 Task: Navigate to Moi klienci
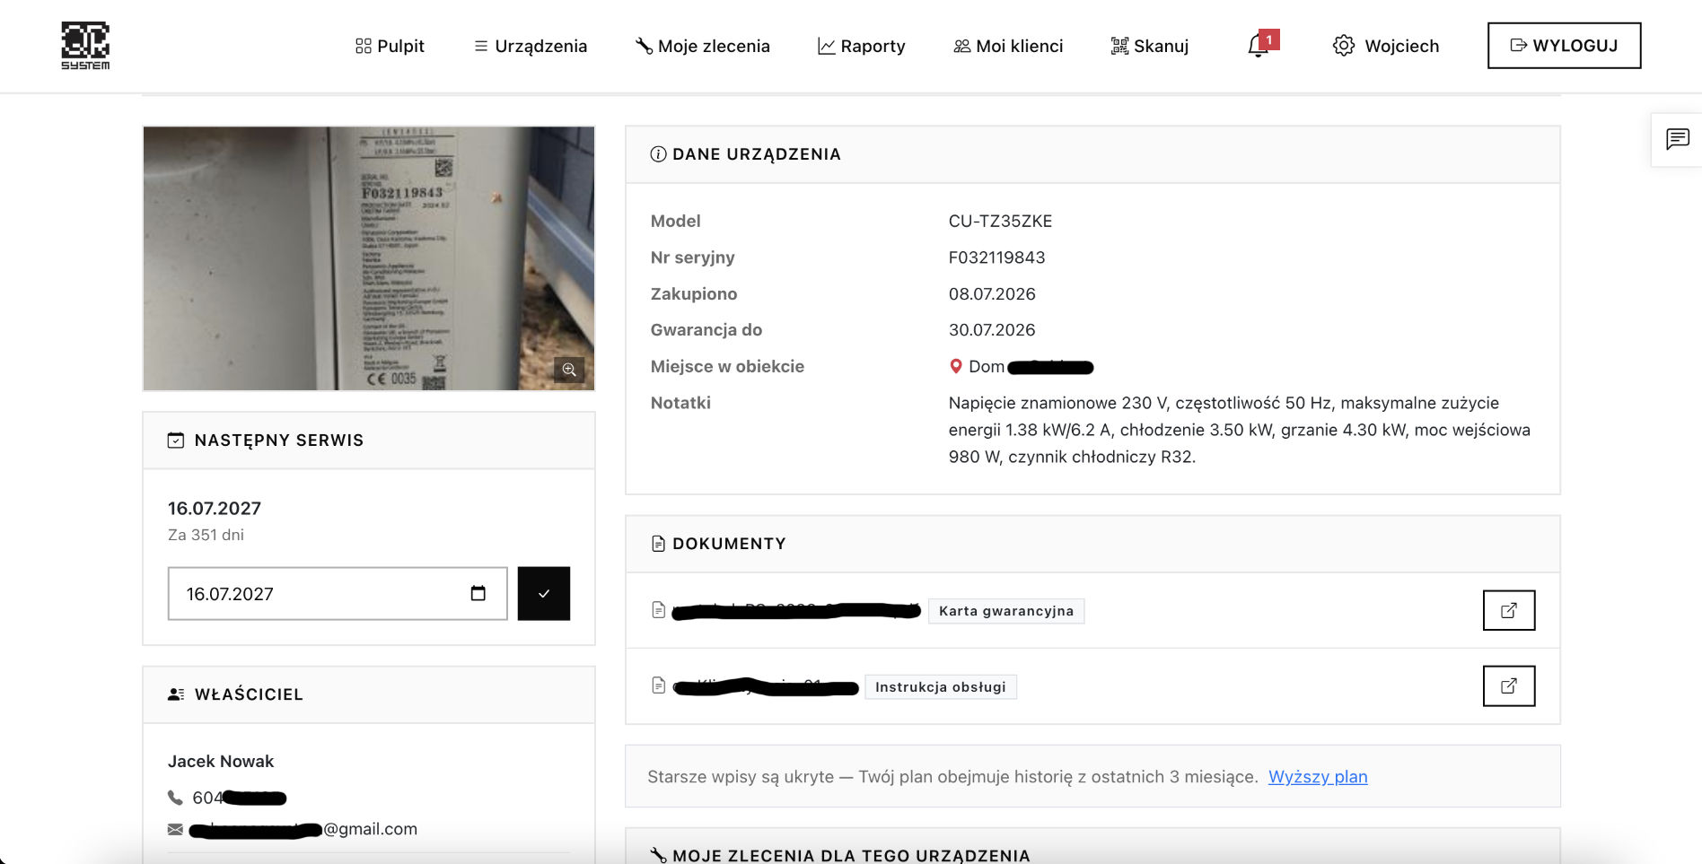(1008, 46)
